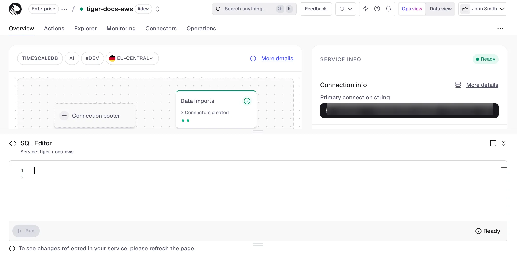Click line 1 of the SQL editor
Image resolution: width=517 pixels, height=256 pixels.
266,171
